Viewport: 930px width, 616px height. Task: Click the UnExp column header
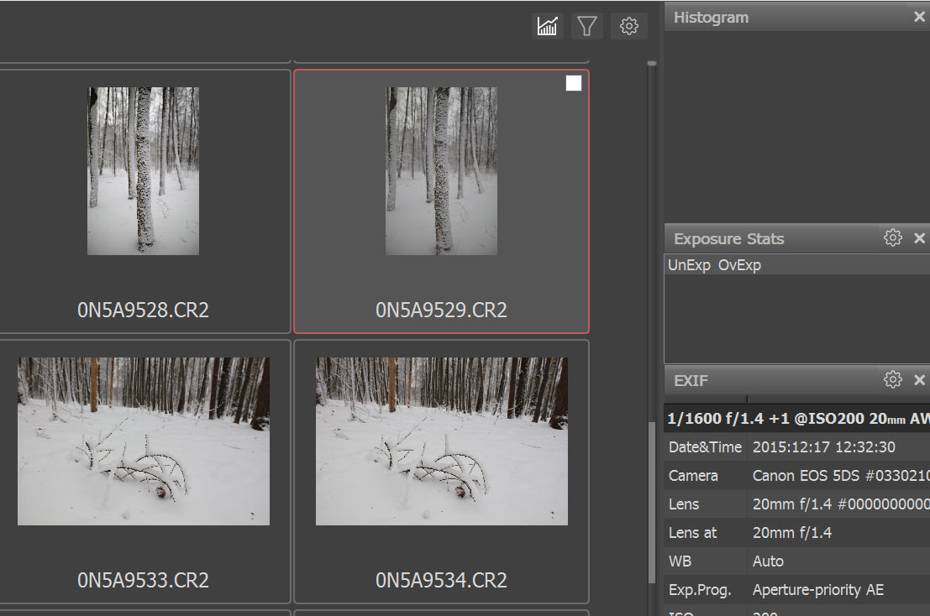click(689, 265)
